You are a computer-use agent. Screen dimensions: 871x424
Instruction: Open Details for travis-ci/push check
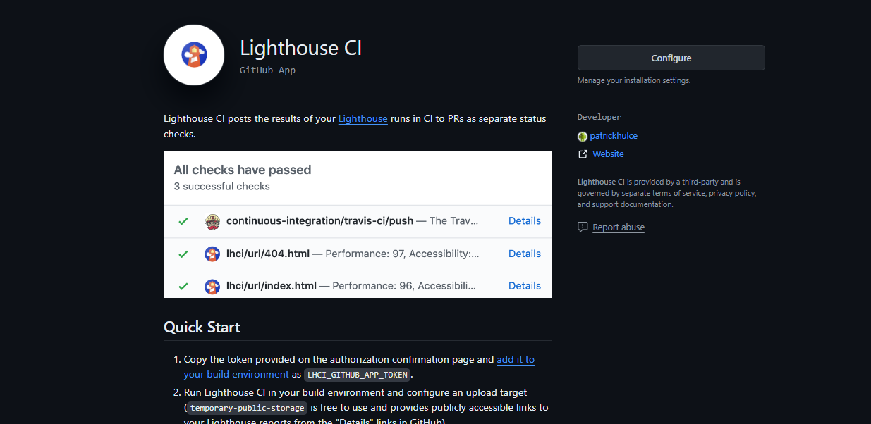click(525, 220)
